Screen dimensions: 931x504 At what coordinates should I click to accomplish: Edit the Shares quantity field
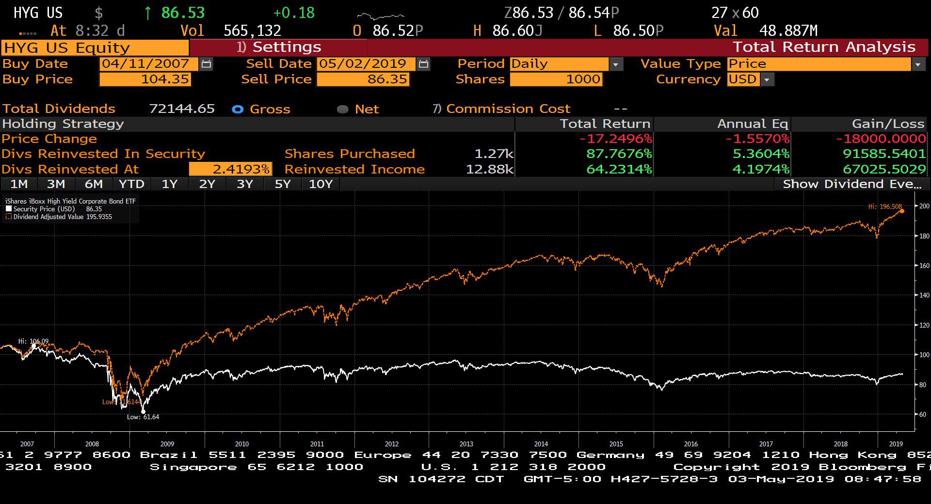(x=556, y=79)
